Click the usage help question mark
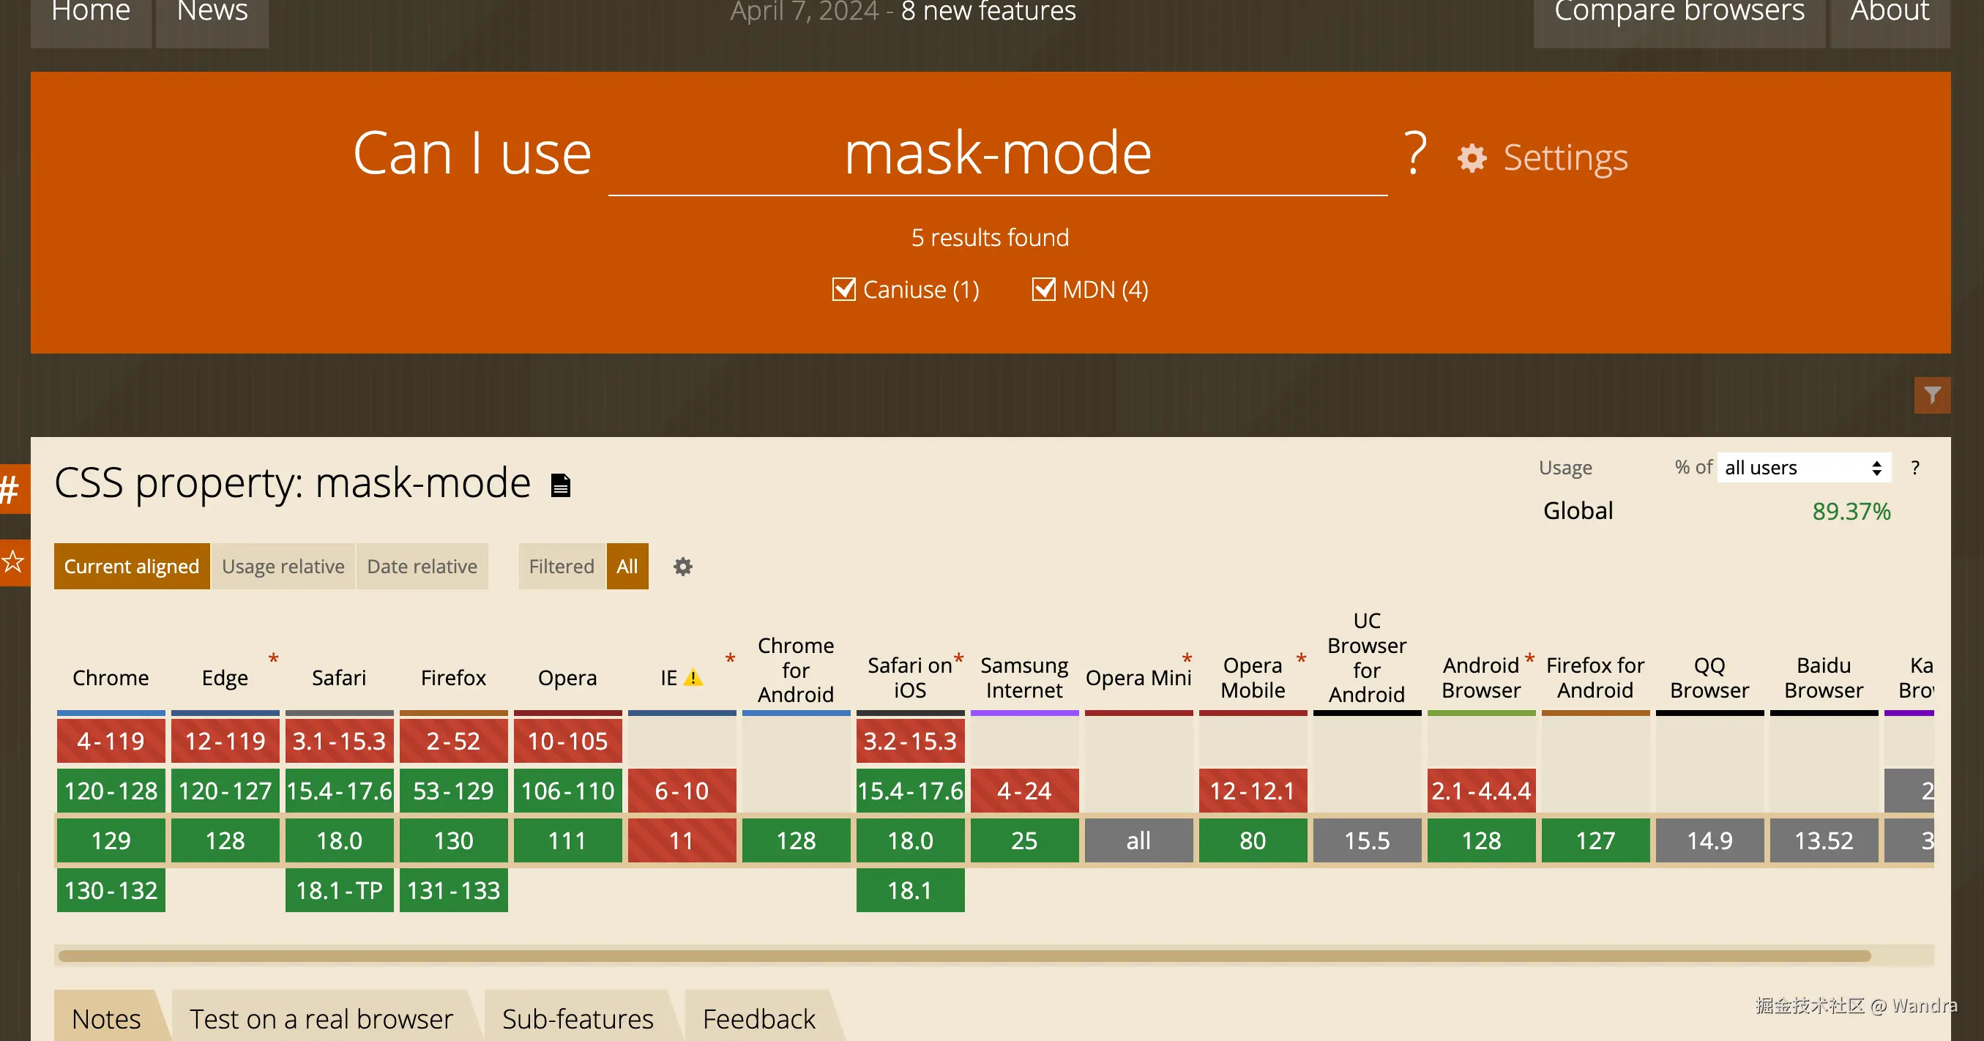Image resolution: width=1984 pixels, height=1041 pixels. (1914, 467)
